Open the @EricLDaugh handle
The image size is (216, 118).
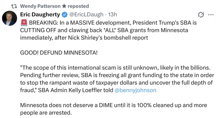85,14
